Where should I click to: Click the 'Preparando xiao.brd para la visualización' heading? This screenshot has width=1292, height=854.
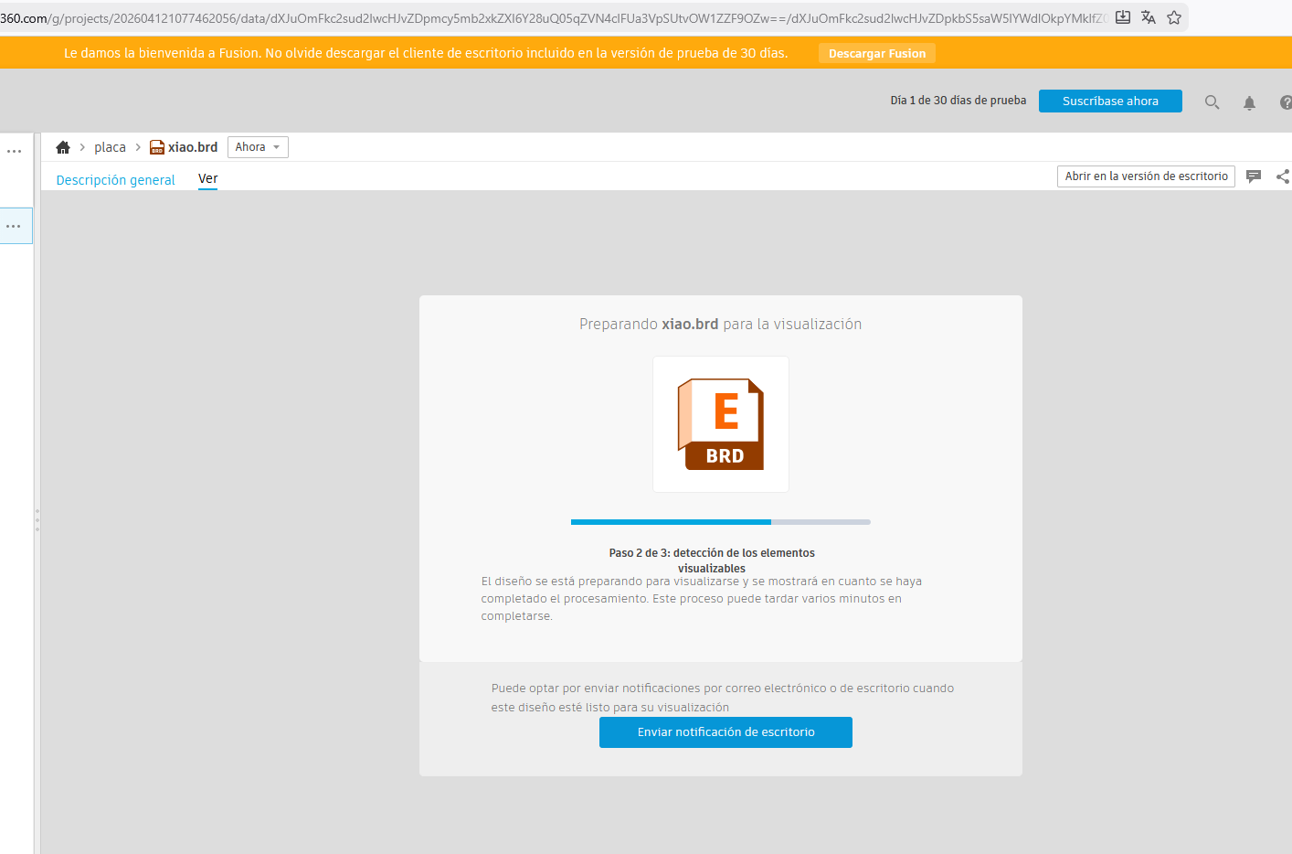[720, 325]
